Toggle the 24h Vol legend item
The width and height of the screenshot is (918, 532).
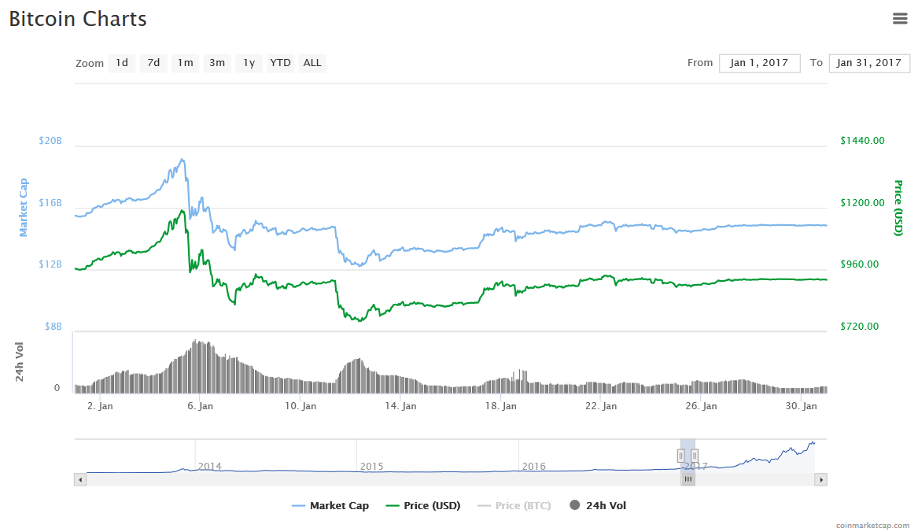click(x=598, y=505)
